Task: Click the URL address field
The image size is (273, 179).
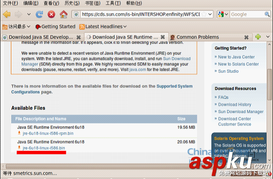Action: click(141, 14)
